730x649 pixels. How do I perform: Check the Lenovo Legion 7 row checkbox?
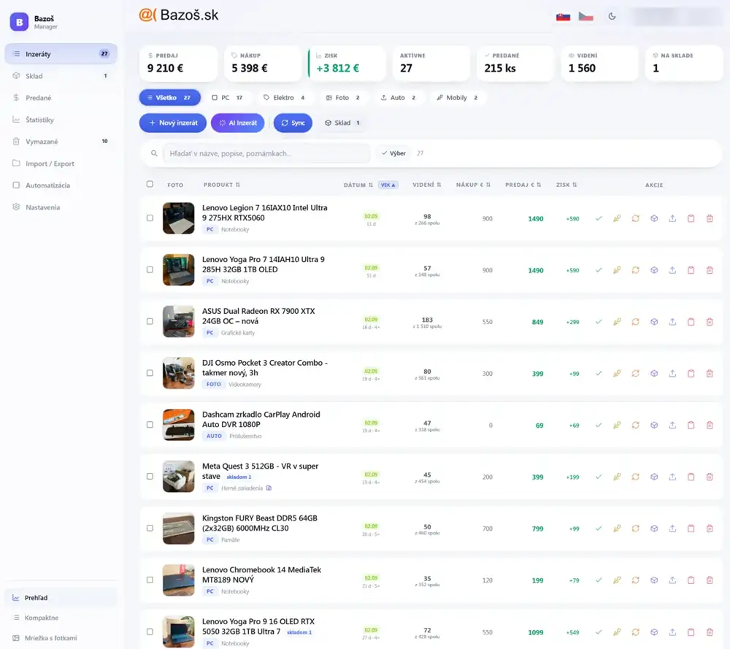coord(150,218)
